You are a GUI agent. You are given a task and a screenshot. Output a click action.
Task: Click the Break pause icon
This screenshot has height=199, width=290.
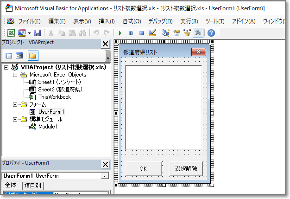pyautogui.click(x=131, y=33)
